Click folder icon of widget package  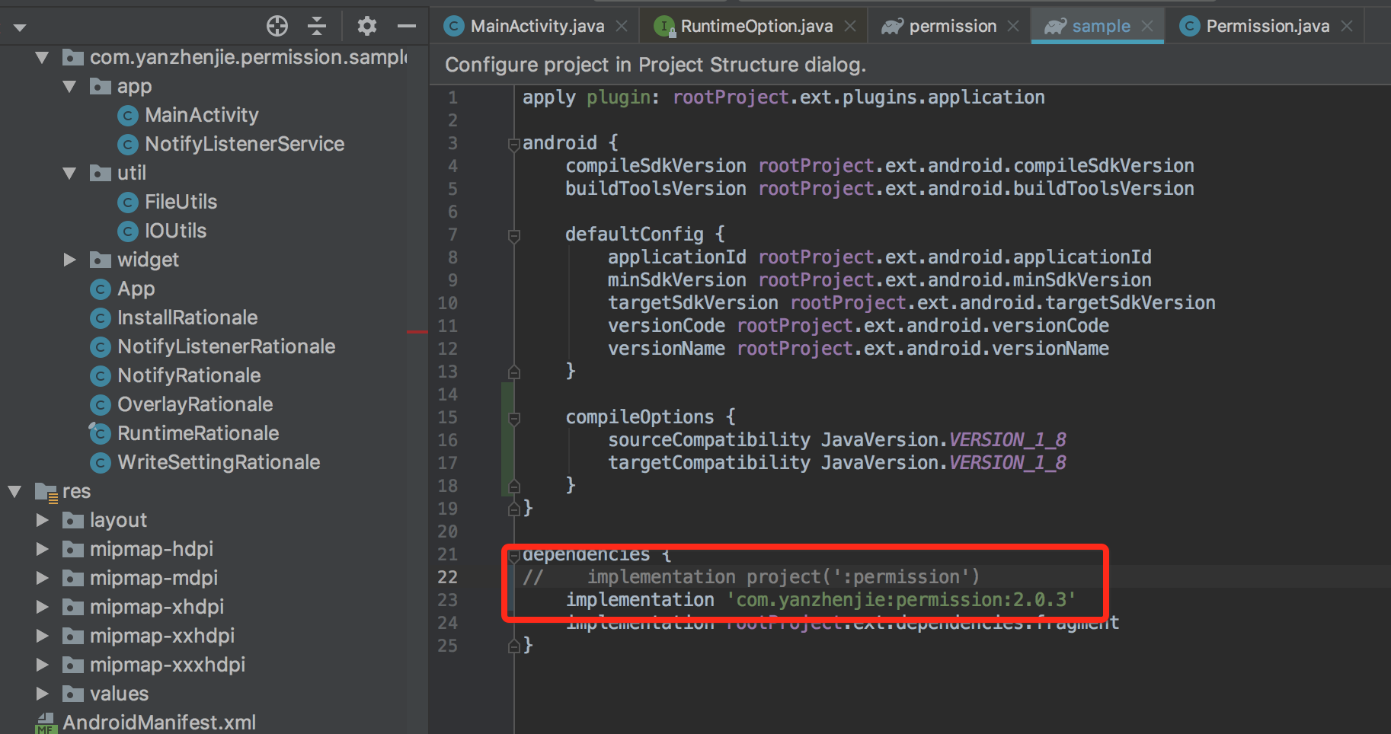100,260
